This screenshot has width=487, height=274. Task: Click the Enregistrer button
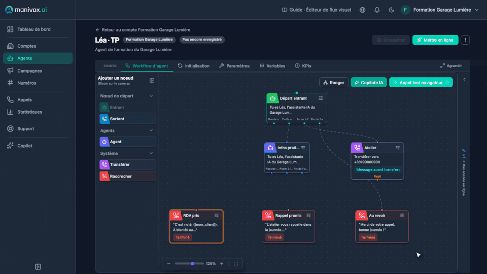pyautogui.click(x=391, y=40)
